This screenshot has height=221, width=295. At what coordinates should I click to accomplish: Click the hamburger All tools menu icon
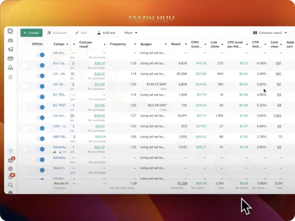click(10, 77)
